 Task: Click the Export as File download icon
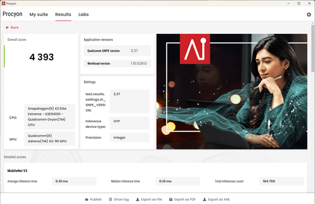point(138,200)
